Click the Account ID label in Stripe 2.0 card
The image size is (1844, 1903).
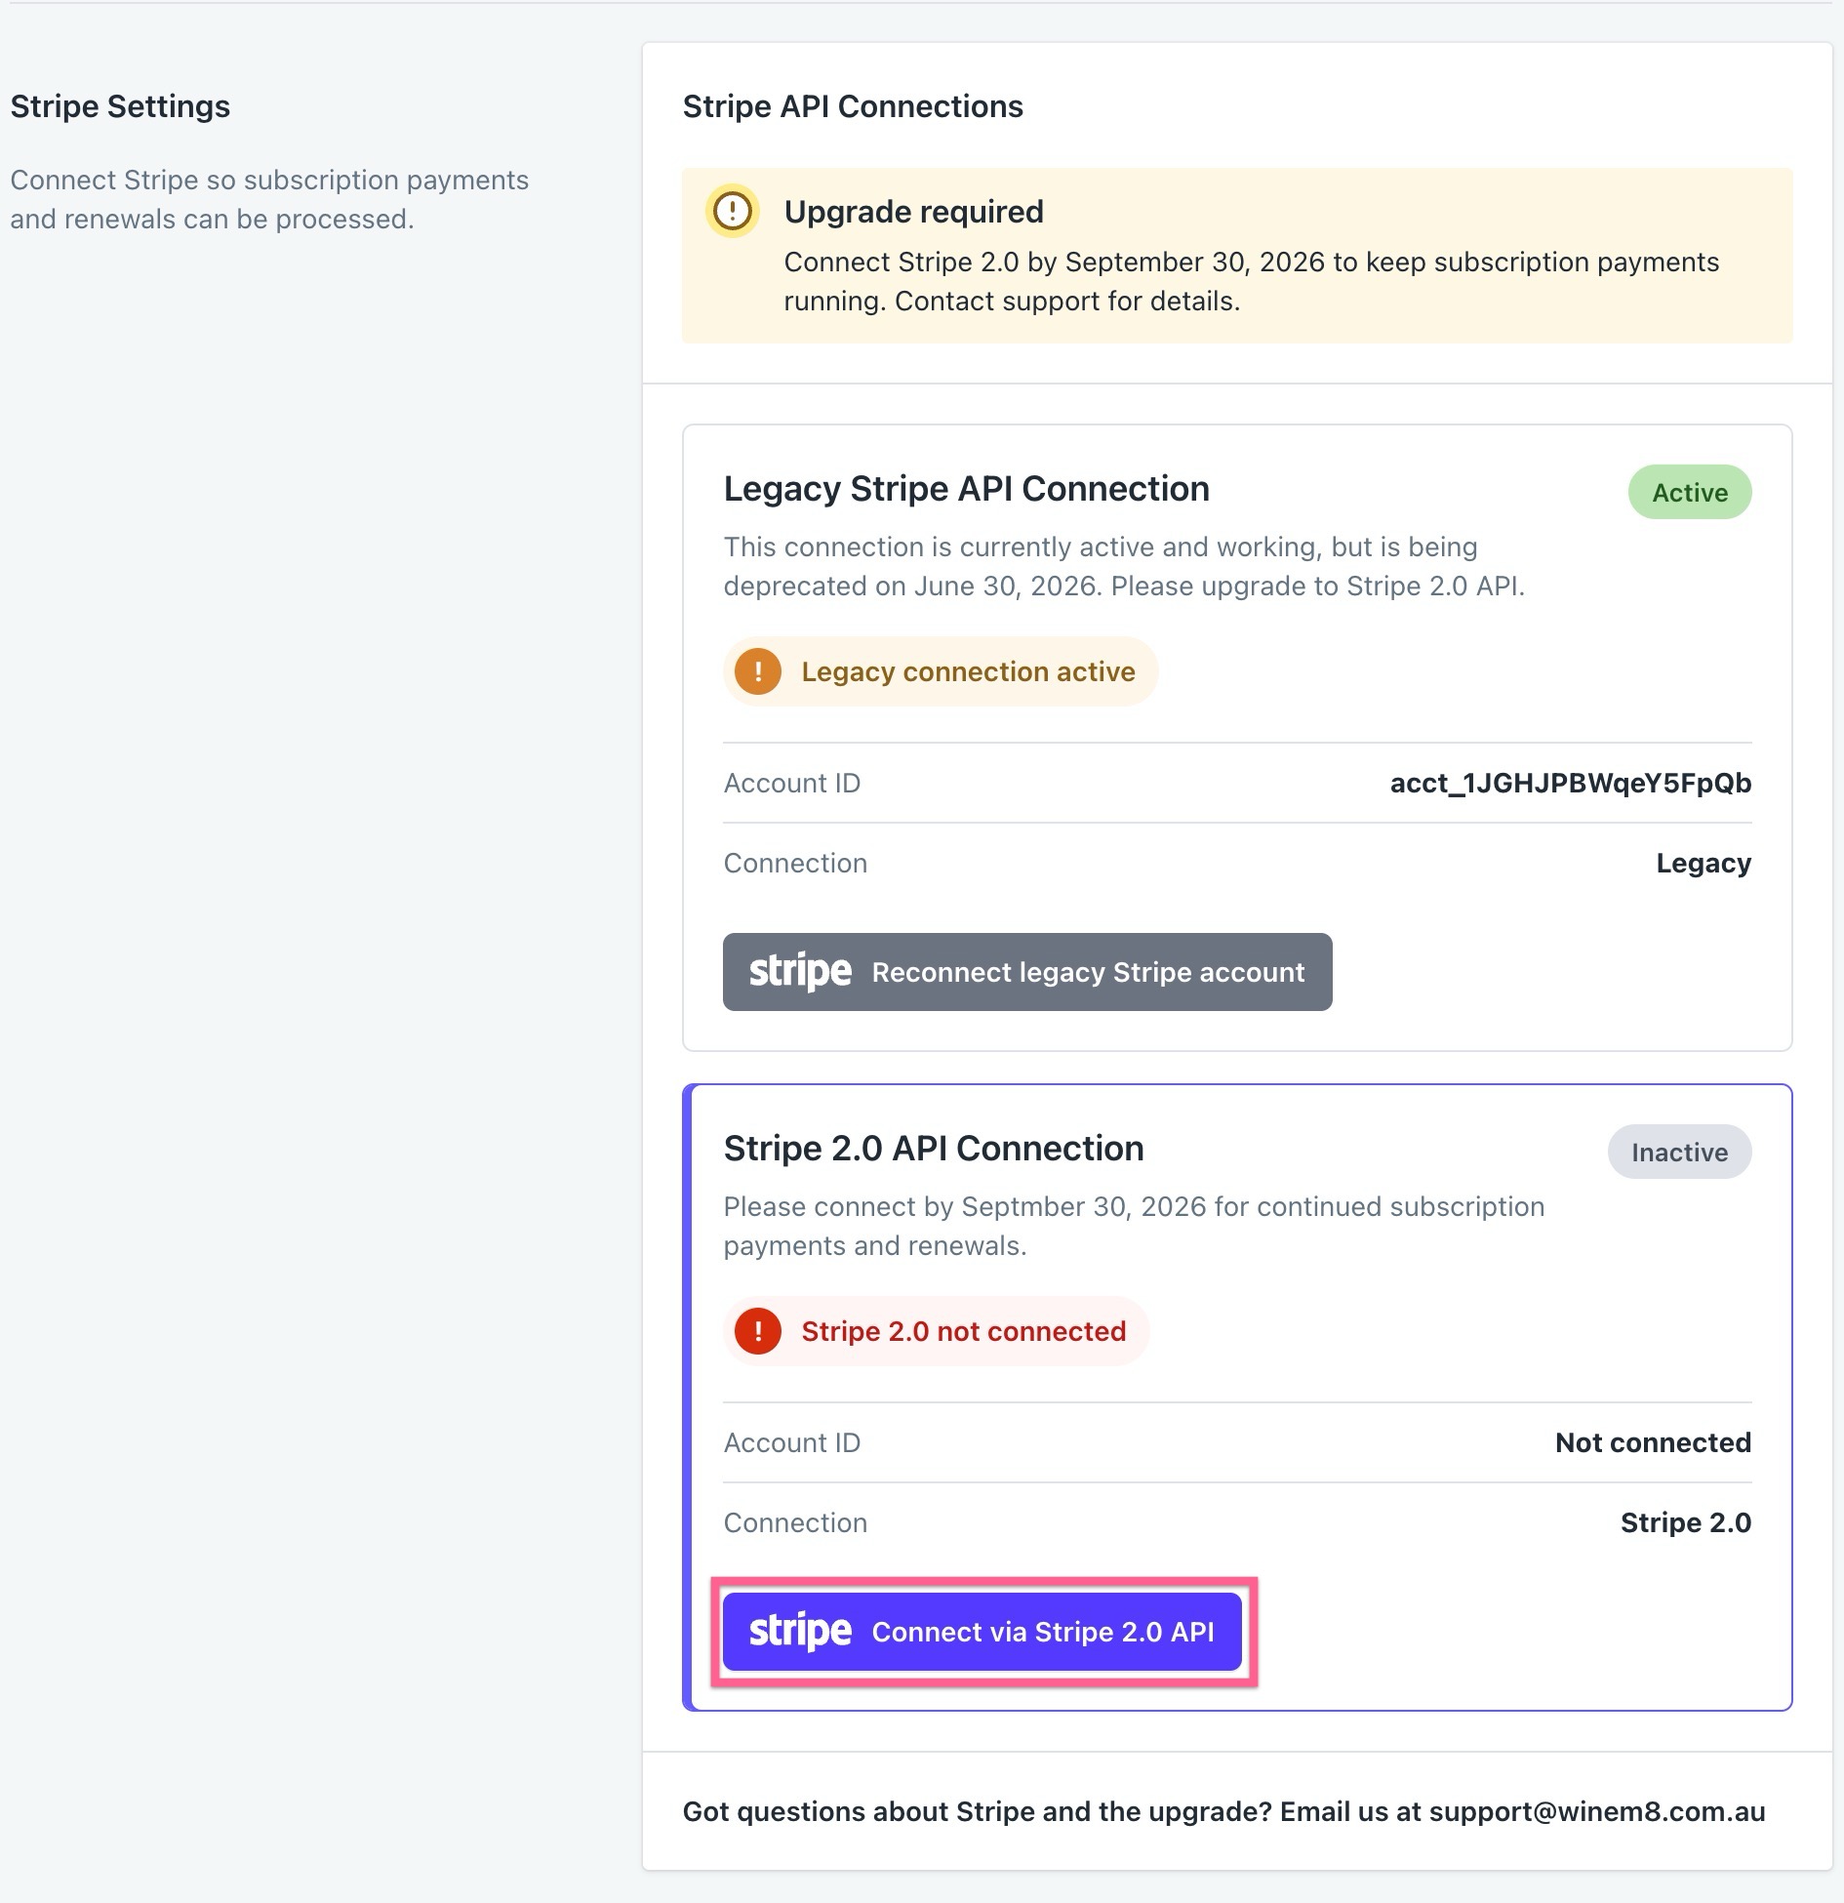[x=792, y=1442]
